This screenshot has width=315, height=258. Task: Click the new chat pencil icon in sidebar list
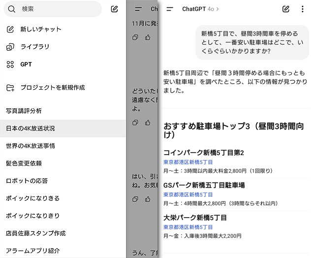pyautogui.click(x=10, y=30)
